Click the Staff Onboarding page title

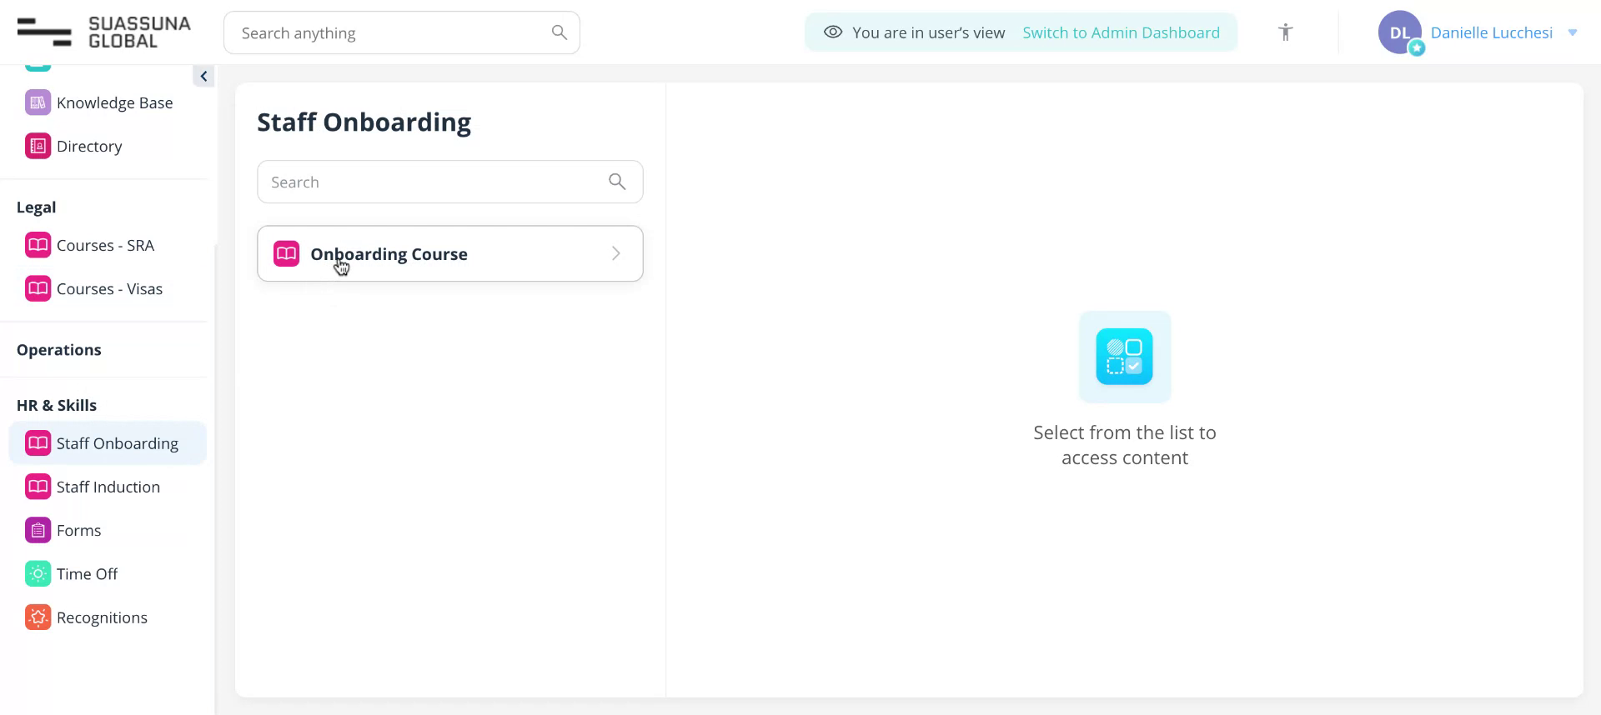click(364, 122)
